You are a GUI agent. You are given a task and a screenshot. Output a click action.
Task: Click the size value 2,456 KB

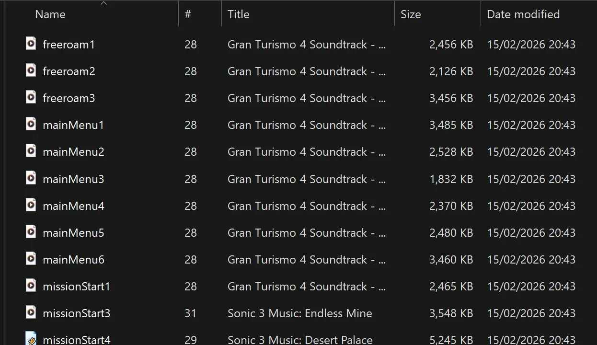(x=451, y=45)
